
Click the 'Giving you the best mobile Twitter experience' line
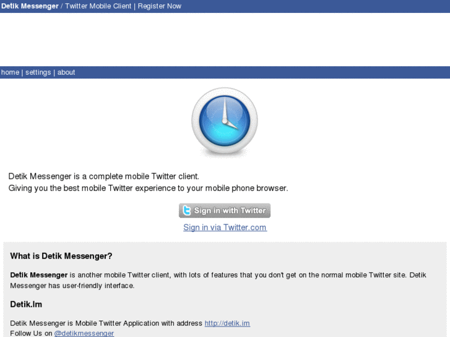click(x=148, y=188)
